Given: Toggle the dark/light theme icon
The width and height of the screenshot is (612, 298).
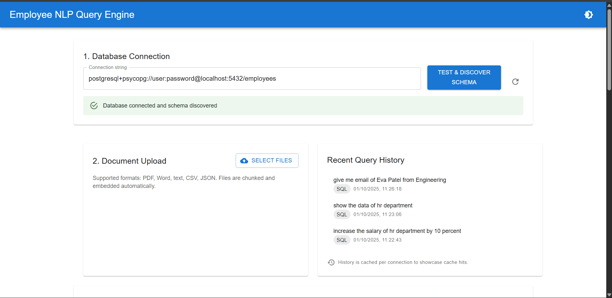Looking at the screenshot, I should pos(588,15).
